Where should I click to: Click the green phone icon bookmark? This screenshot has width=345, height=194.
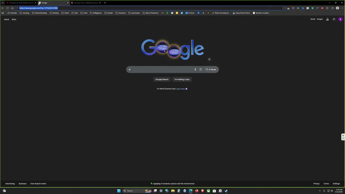click(167, 13)
